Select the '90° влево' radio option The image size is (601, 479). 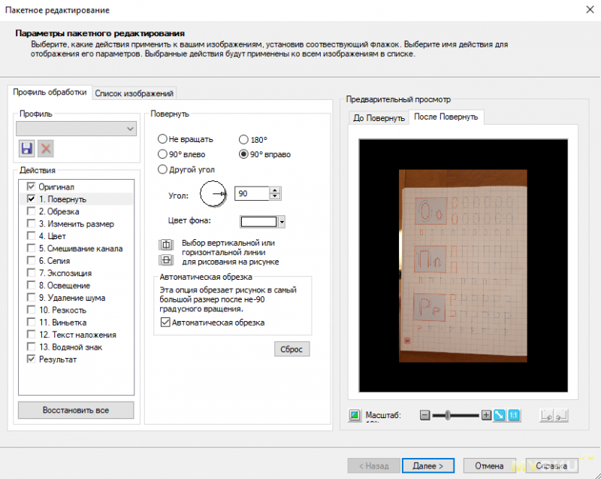163,154
